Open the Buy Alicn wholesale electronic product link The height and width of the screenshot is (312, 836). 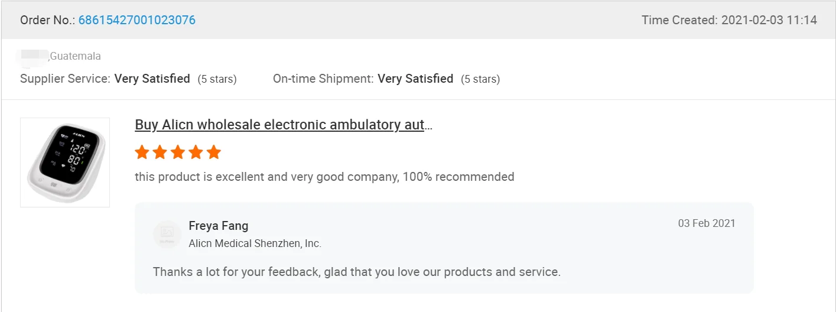(284, 125)
